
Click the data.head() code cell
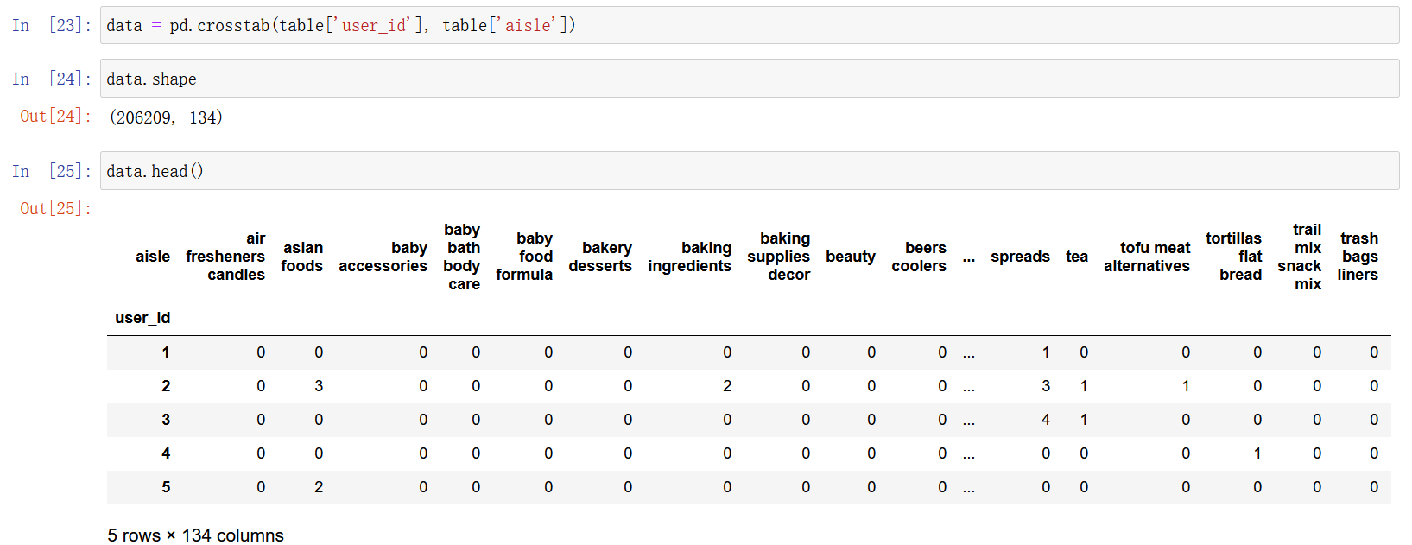[749, 171]
